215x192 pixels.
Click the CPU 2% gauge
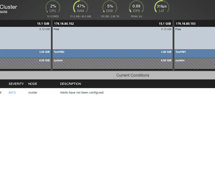pyautogui.click(x=53, y=7)
